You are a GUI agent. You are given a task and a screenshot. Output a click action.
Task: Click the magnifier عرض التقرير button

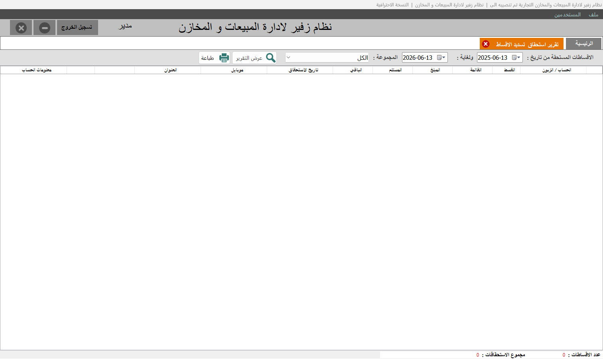[254, 58]
